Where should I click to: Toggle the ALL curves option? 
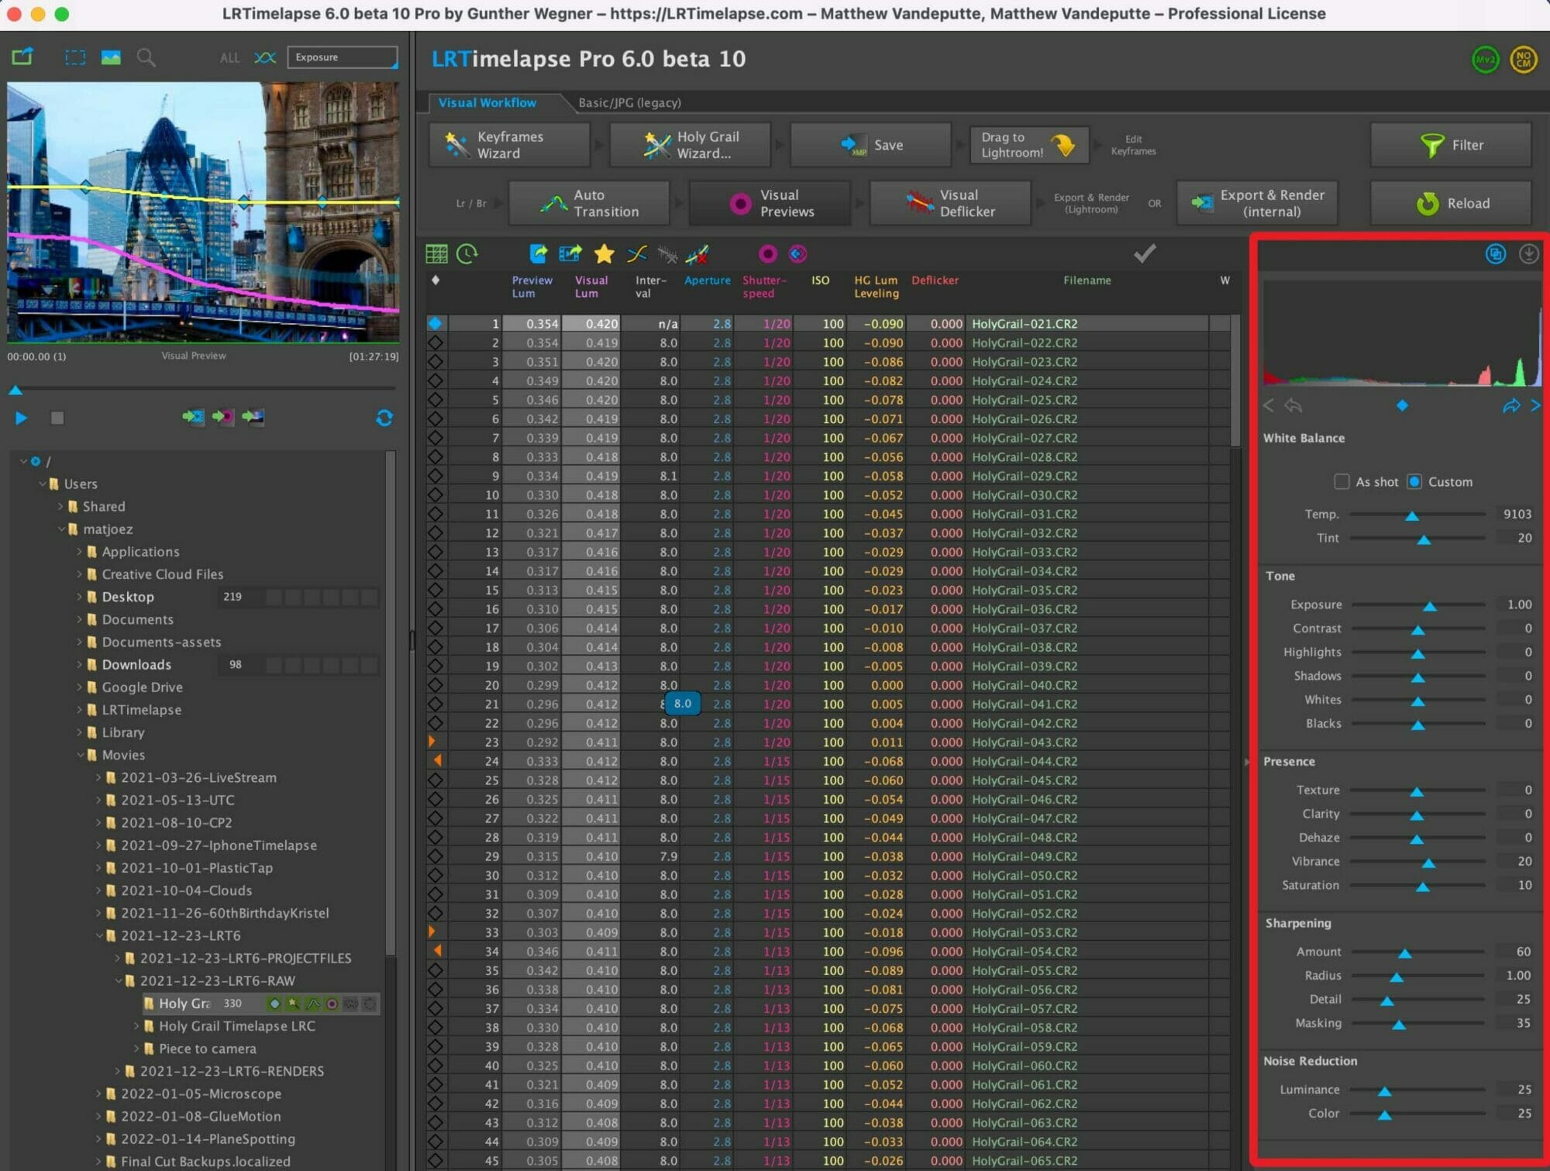pos(230,58)
